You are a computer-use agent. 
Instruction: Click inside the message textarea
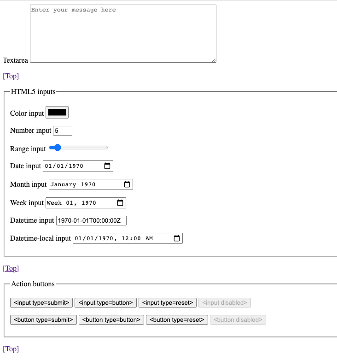point(123,34)
